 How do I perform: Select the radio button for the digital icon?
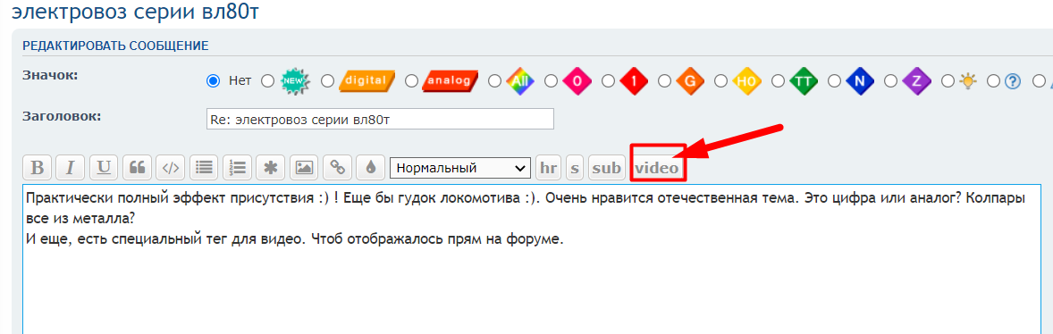point(327,81)
